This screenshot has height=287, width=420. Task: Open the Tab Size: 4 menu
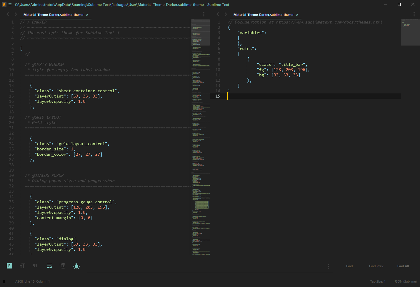point(378,281)
